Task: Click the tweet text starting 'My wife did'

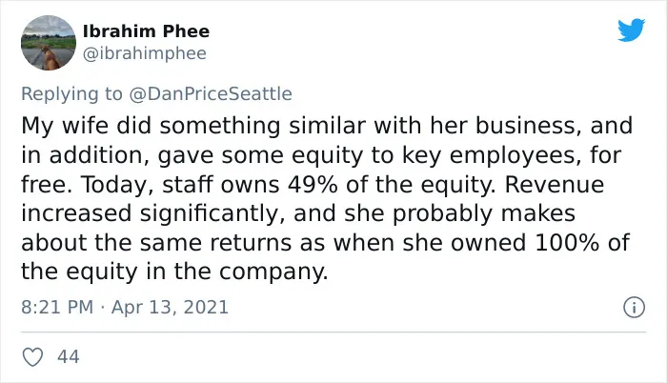Action: coord(326,198)
